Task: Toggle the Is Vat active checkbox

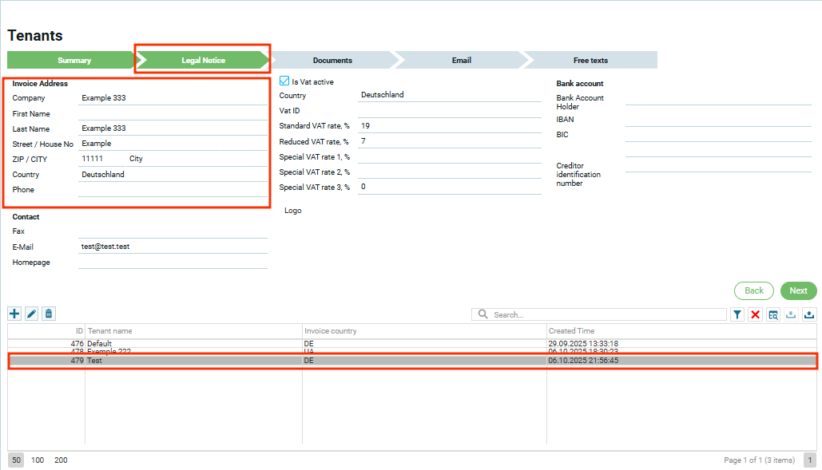Action: [284, 81]
